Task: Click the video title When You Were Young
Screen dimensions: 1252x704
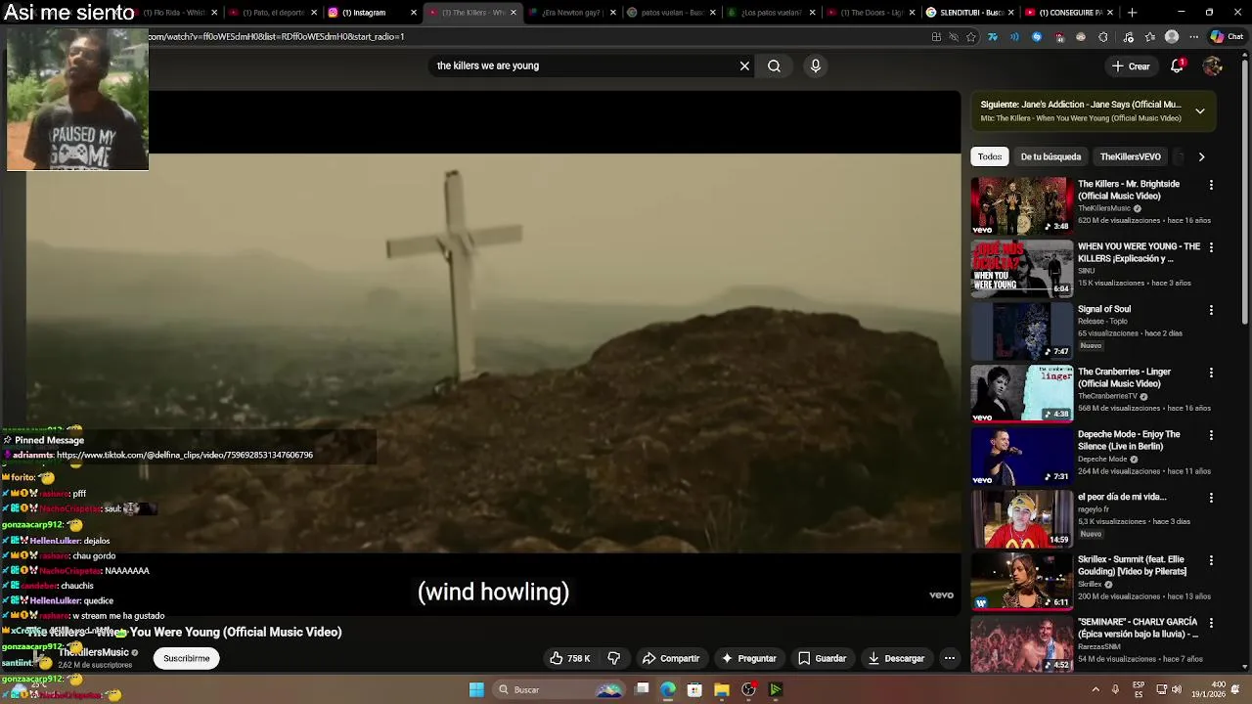Action: click(184, 632)
